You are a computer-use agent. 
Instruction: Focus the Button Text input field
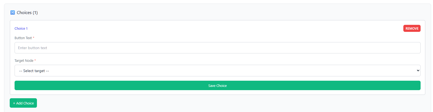pyautogui.click(x=217, y=48)
